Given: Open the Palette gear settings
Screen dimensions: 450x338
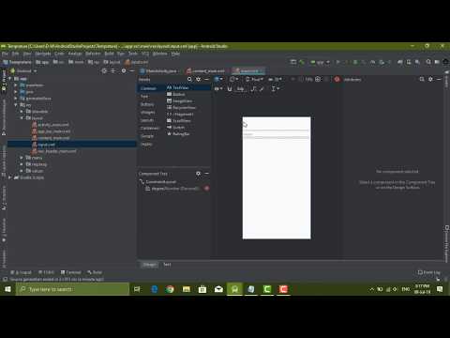Looking at the screenshot, I should [198, 80].
